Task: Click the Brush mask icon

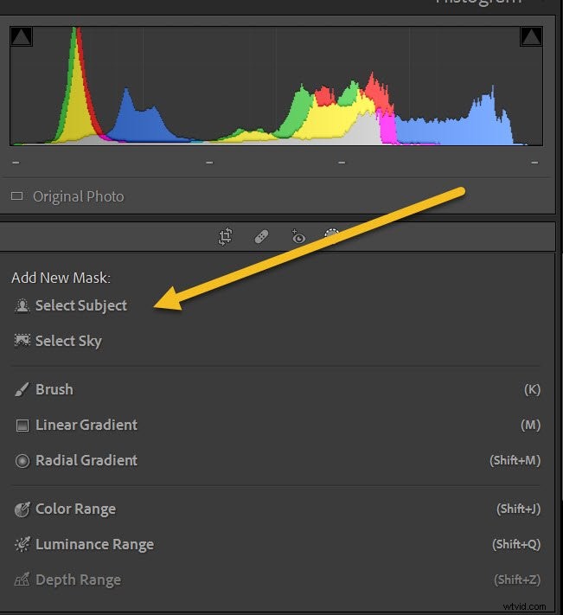Action: [x=22, y=389]
